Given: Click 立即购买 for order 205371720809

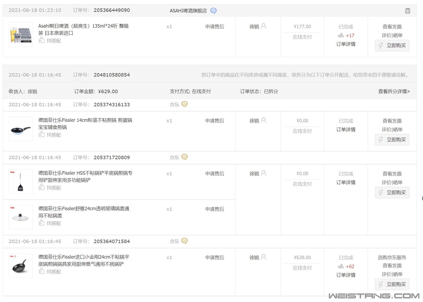Looking at the screenshot, I should (x=392, y=193).
